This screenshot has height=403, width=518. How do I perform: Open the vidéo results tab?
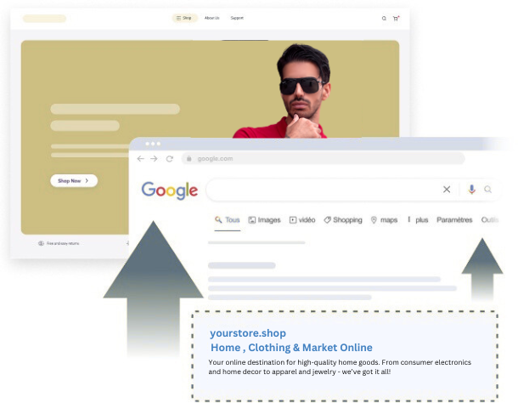tap(302, 220)
